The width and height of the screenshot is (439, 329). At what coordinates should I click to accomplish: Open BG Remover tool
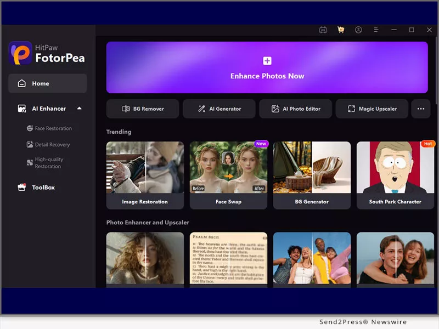143,109
